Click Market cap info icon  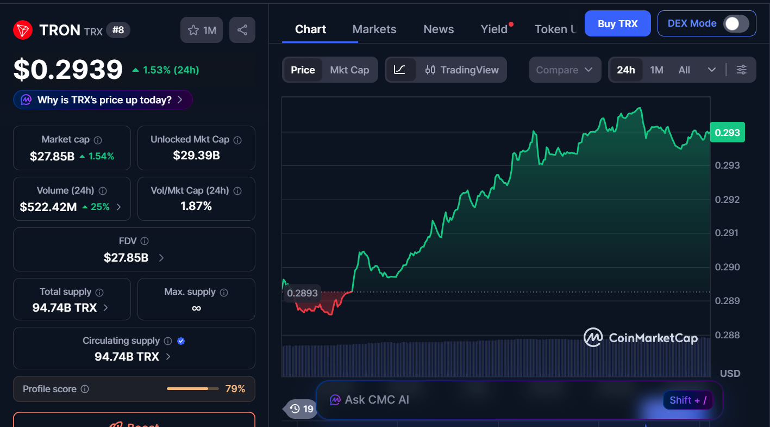98,140
